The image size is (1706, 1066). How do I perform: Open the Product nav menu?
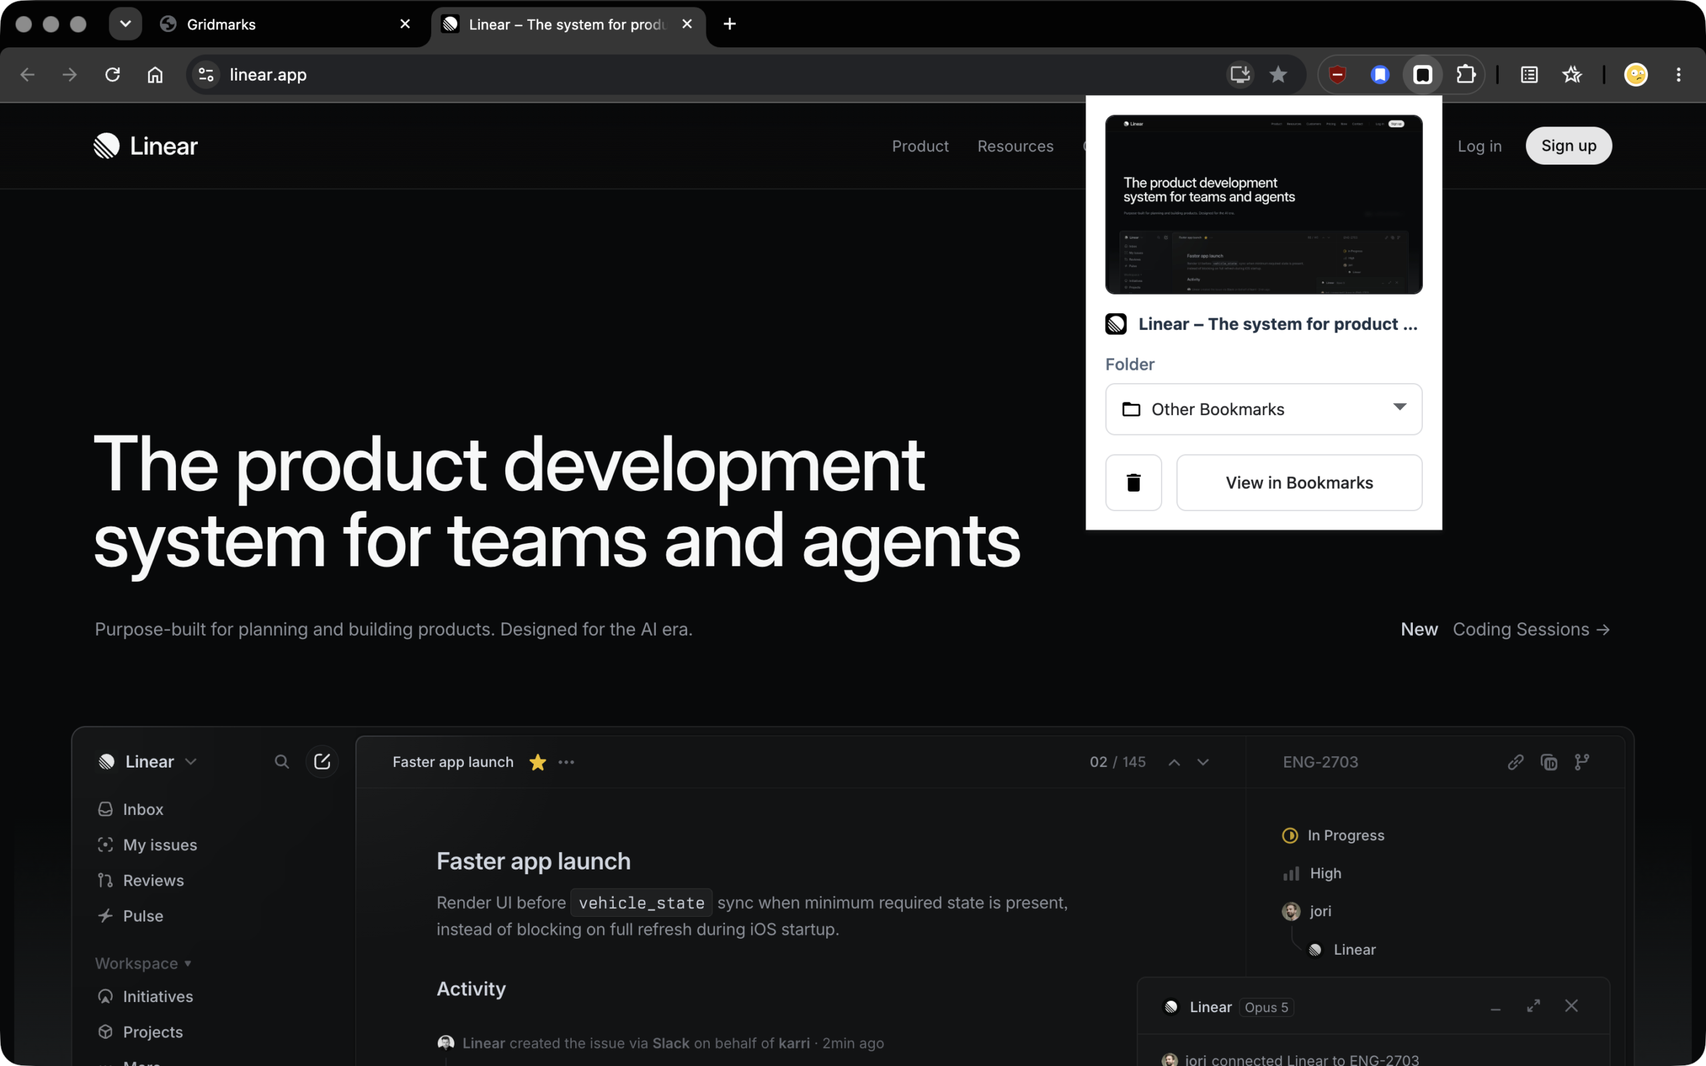coord(920,146)
